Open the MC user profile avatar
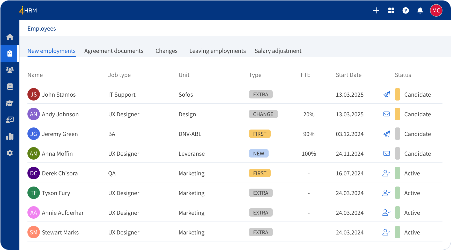 click(x=436, y=10)
